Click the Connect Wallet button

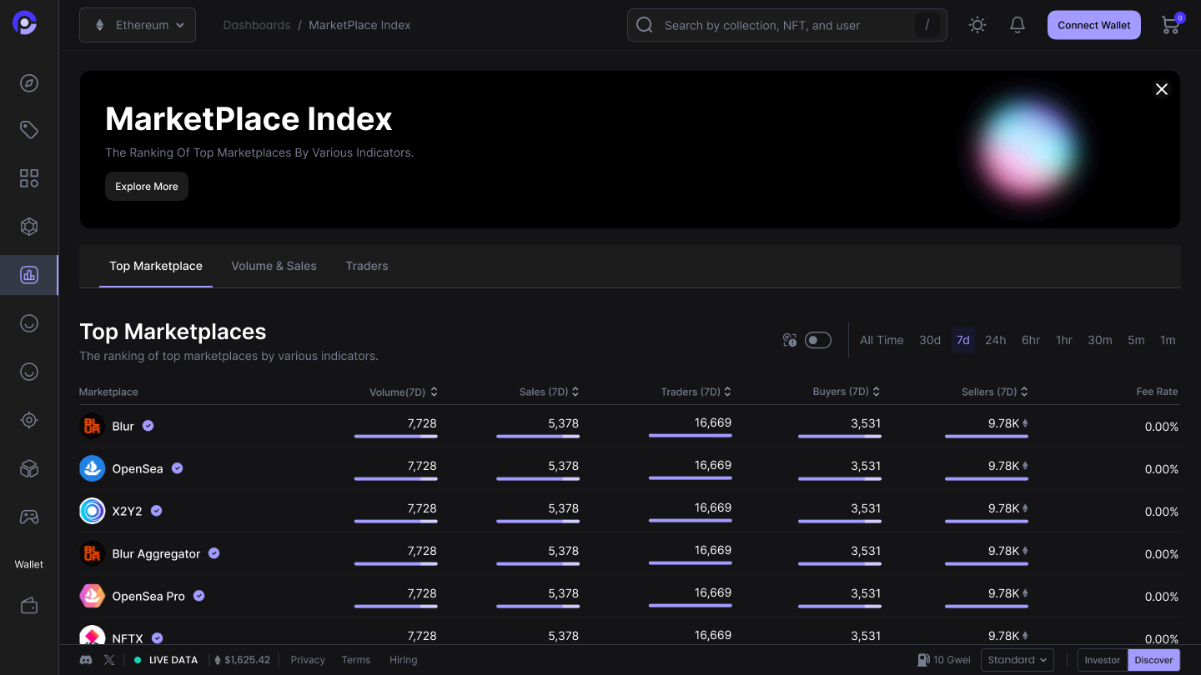point(1094,25)
